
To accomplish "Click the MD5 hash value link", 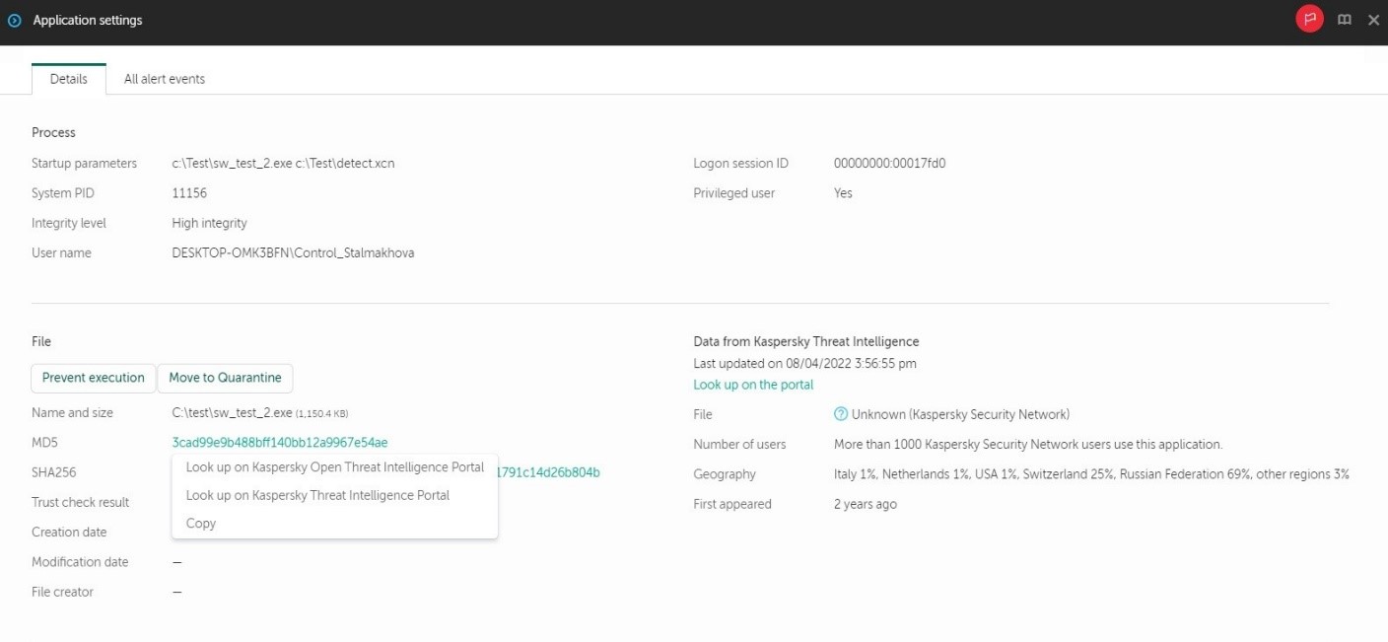I will coord(280,442).
